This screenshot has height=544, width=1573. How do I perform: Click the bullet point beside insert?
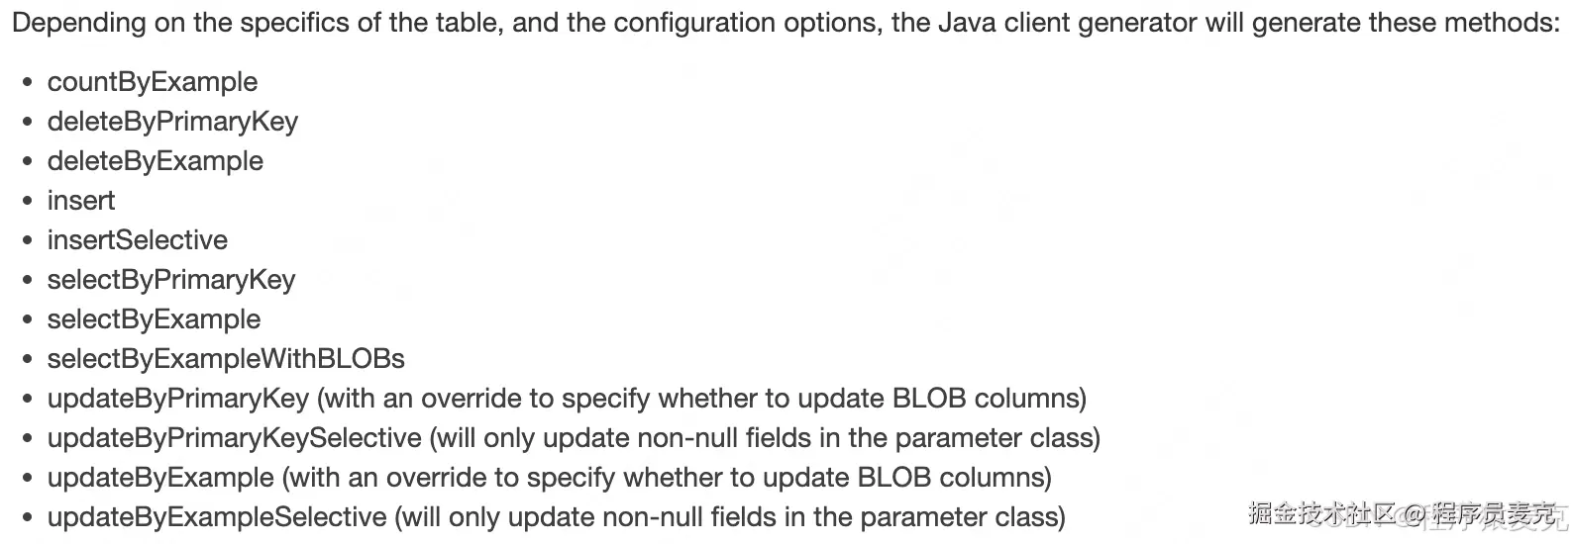(28, 202)
